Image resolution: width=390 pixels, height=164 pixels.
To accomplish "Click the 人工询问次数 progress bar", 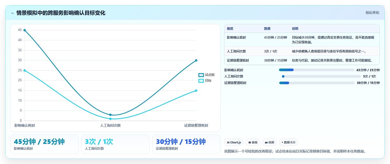I will (x=321, y=76).
